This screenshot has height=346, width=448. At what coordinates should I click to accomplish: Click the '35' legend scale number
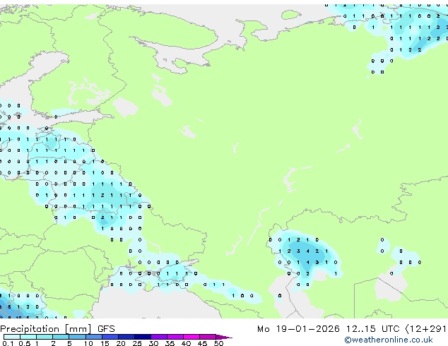click(170, 343)
